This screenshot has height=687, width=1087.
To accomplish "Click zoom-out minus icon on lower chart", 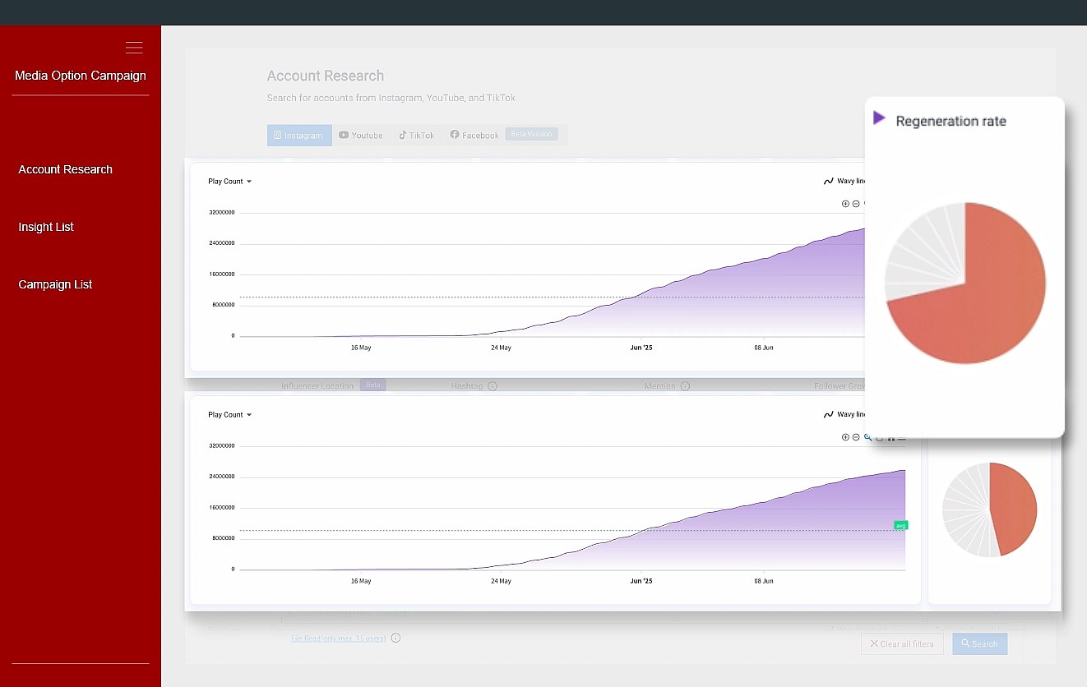I will (856, 437).
